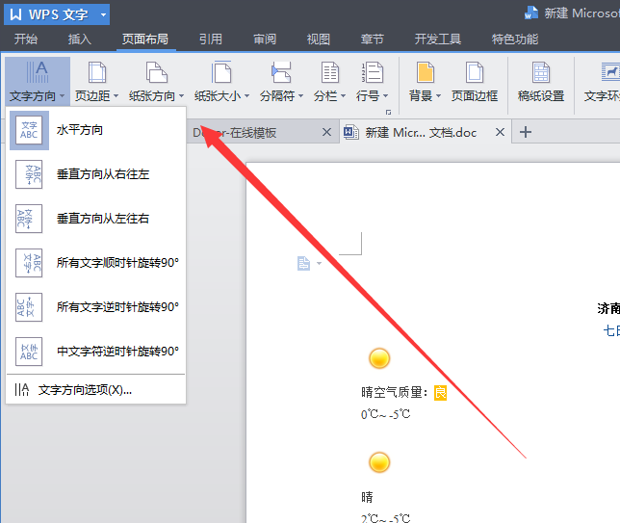Add a new document tab with plus

[x=525, y=132]
